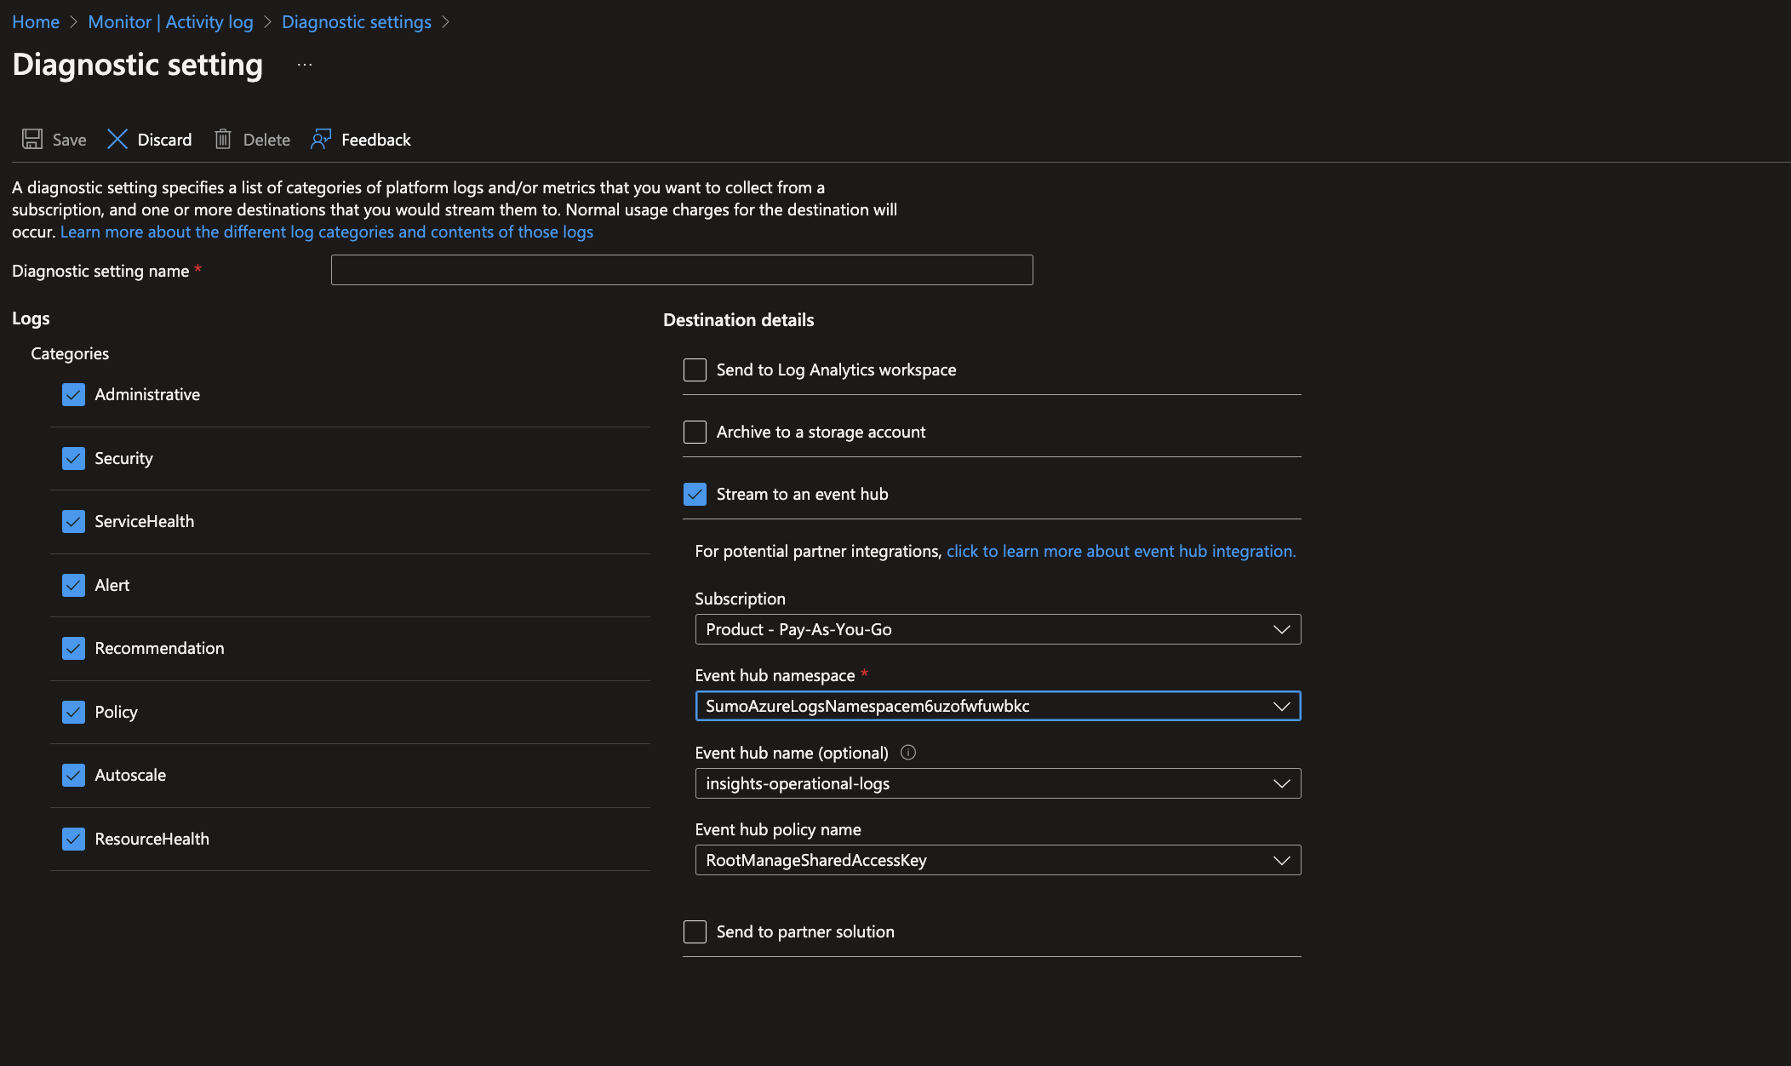The image size is (1791, 1066).
Task: Check Archive to a storage account
Action: click(x=695, y=433)
